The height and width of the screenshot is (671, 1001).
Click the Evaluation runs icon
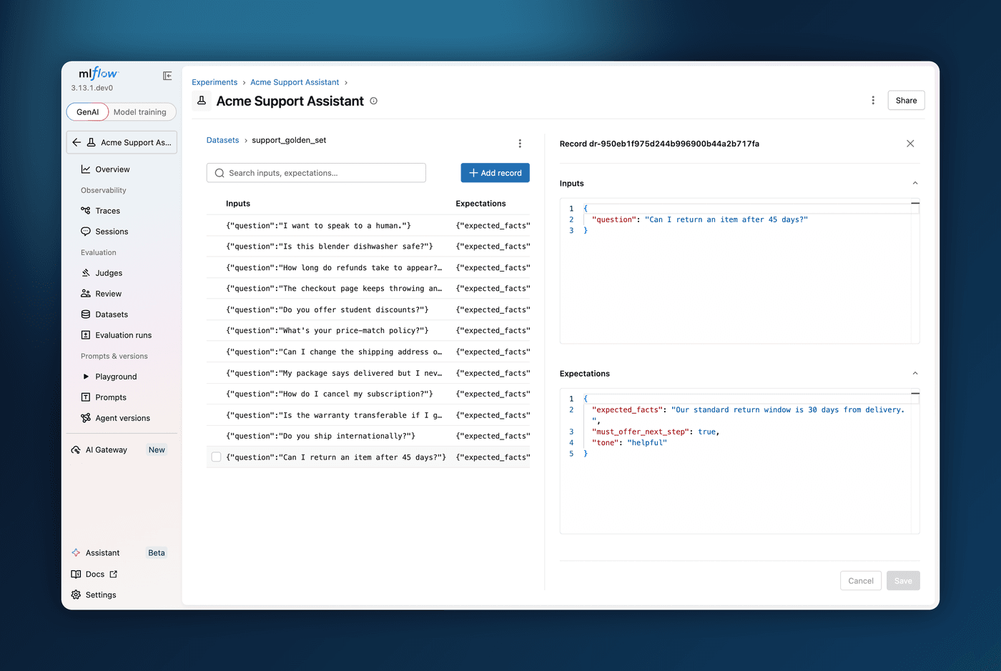(86, 335)
